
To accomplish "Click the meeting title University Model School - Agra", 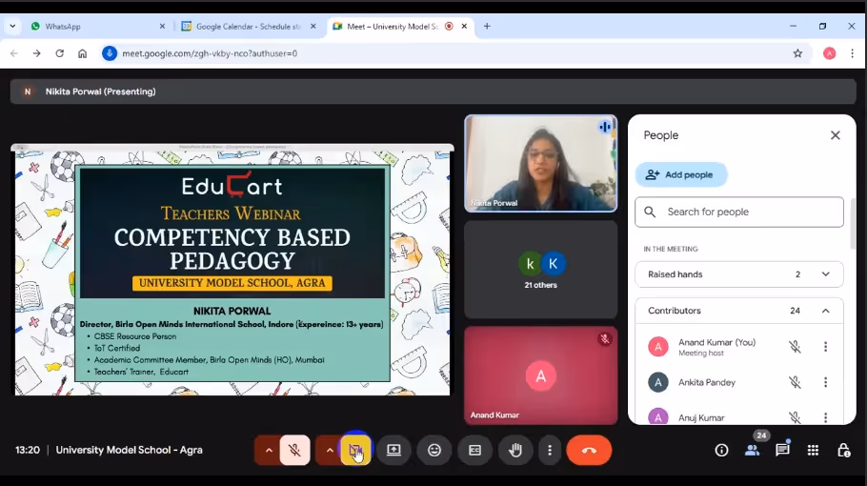I will (x=129, y=450).
